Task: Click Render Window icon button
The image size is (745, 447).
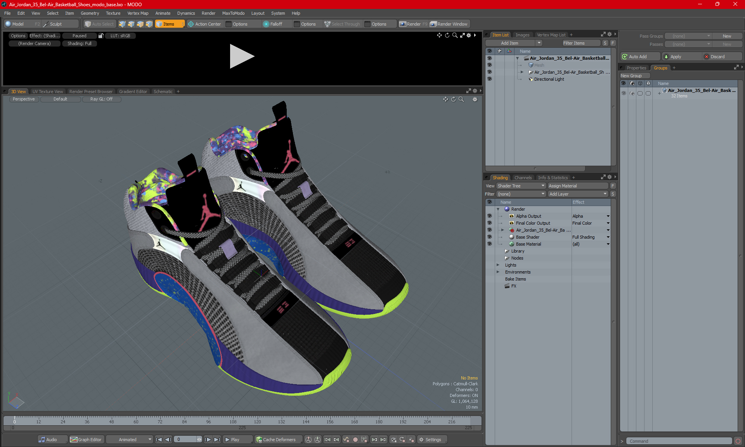Action: (449, 24)
